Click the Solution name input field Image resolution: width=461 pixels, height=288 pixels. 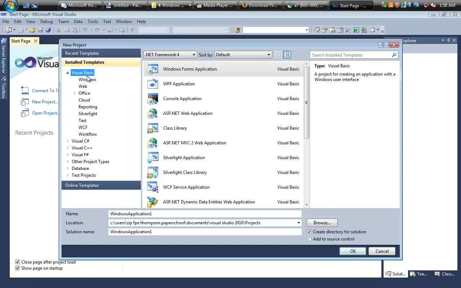205,232
